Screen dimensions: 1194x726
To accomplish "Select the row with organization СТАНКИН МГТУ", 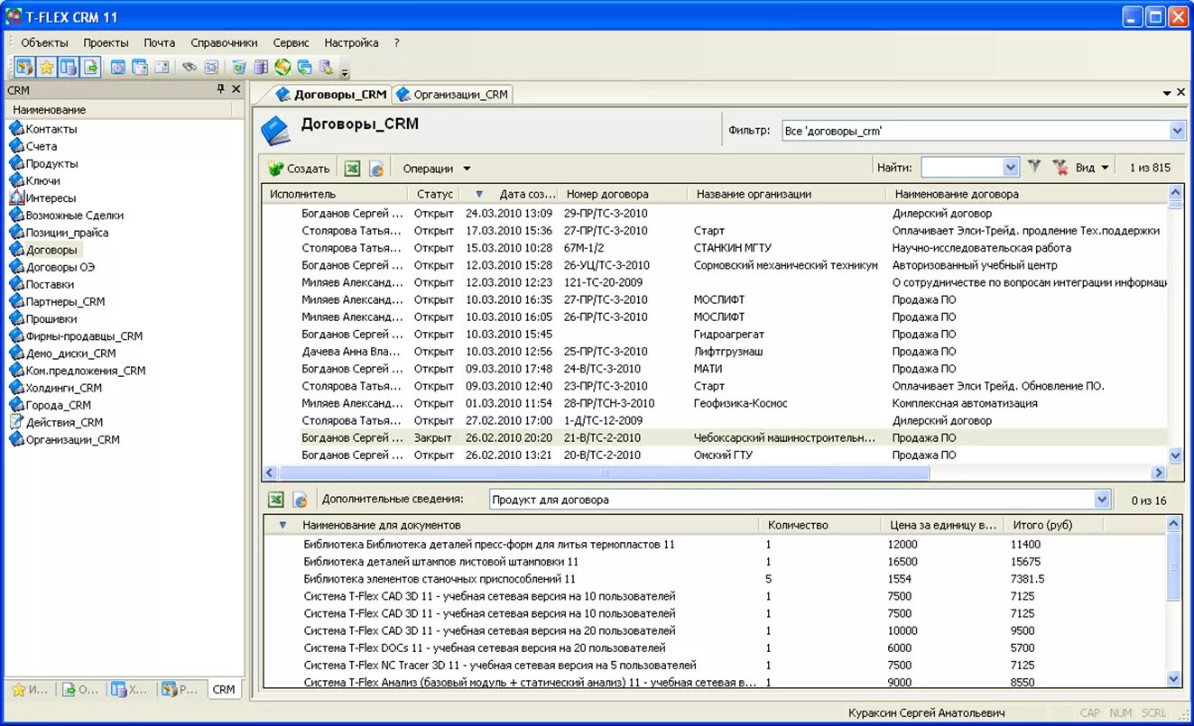I will pyautogui.click(x=715, y=248).
